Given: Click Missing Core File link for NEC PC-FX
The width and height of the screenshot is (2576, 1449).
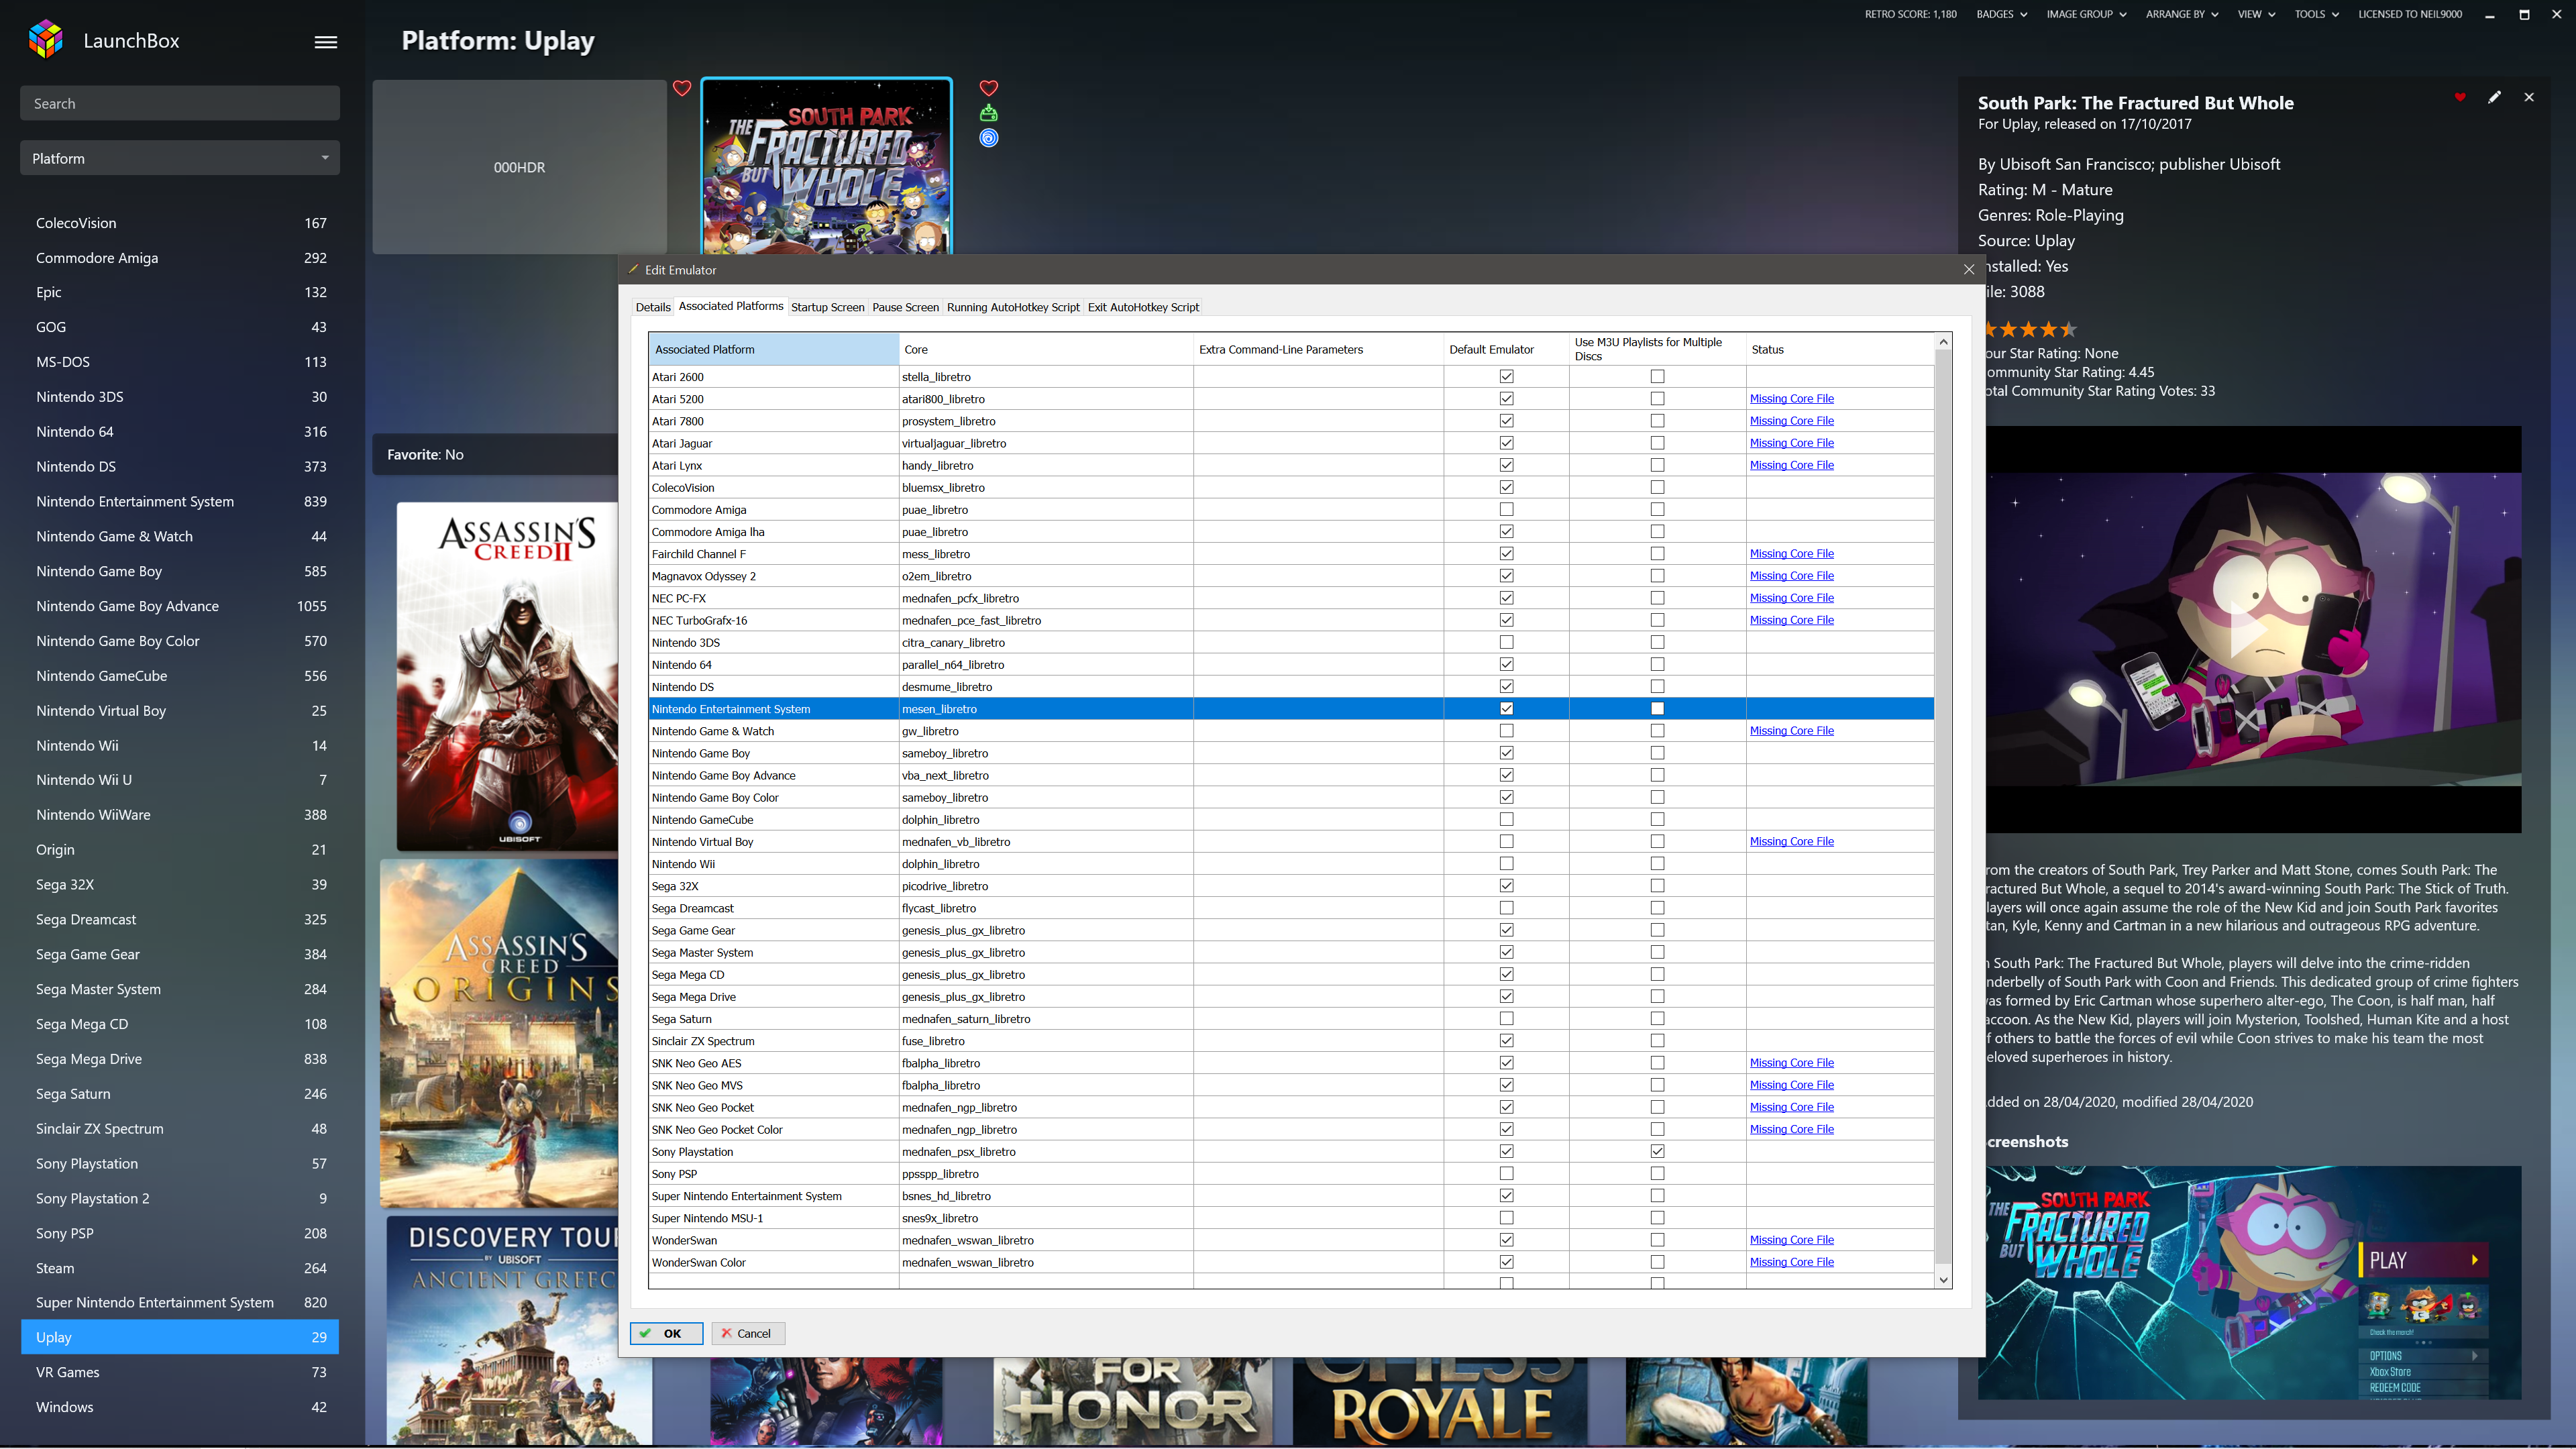Looking at the screenshot, I should [1791, 598].
